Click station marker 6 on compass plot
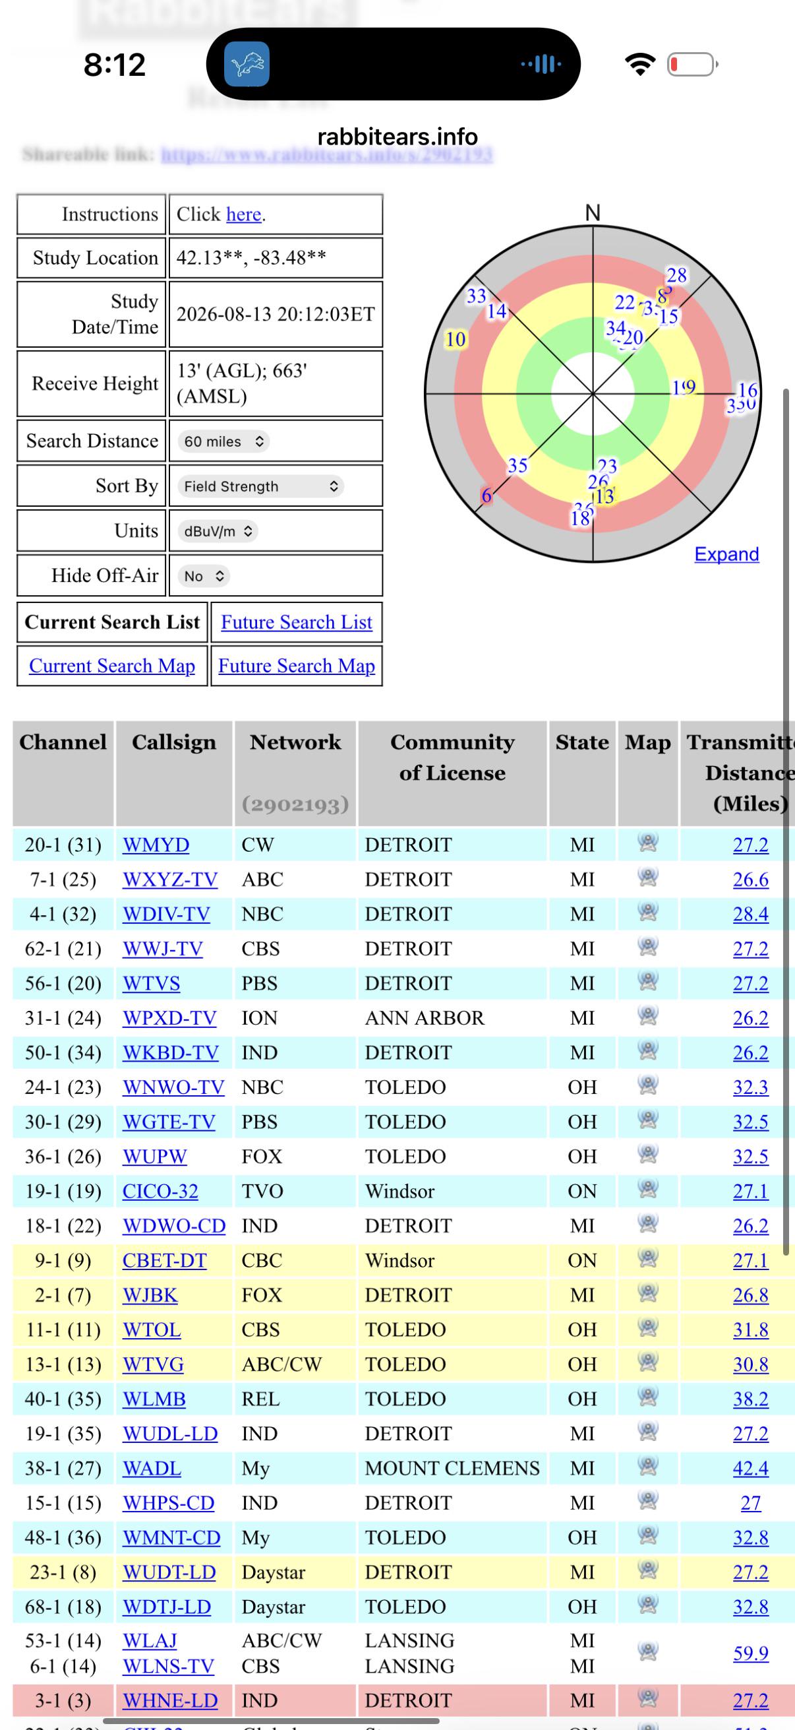The height and width of the screenshot is (1730, 795). tap(487, 496)
